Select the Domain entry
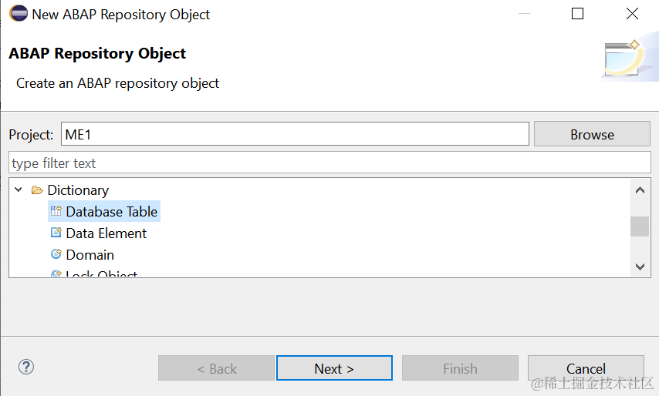This screenshot has height=396, width=659. 90,254
